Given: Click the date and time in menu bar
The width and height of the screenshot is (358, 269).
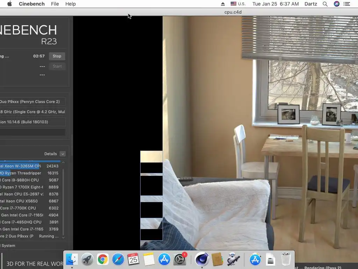Looking at the screenshot, I should tap(275, 4).
